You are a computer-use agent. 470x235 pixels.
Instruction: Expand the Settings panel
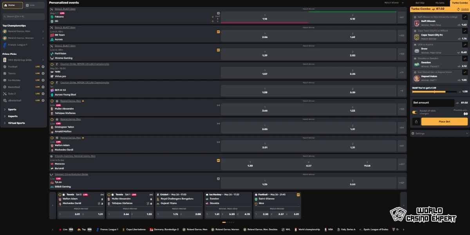(x=439, y=134)
